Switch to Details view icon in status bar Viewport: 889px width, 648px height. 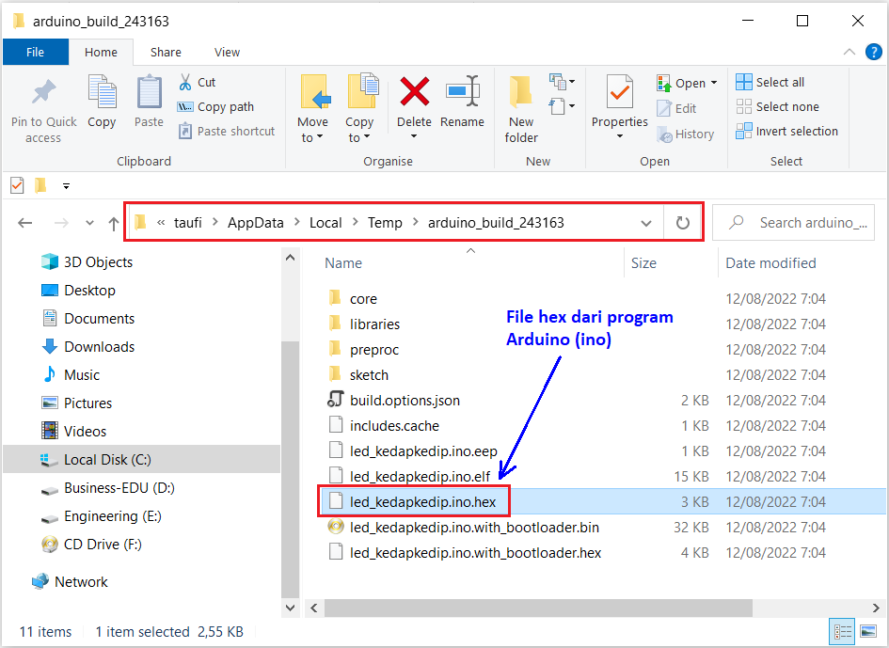pos(843,632)
